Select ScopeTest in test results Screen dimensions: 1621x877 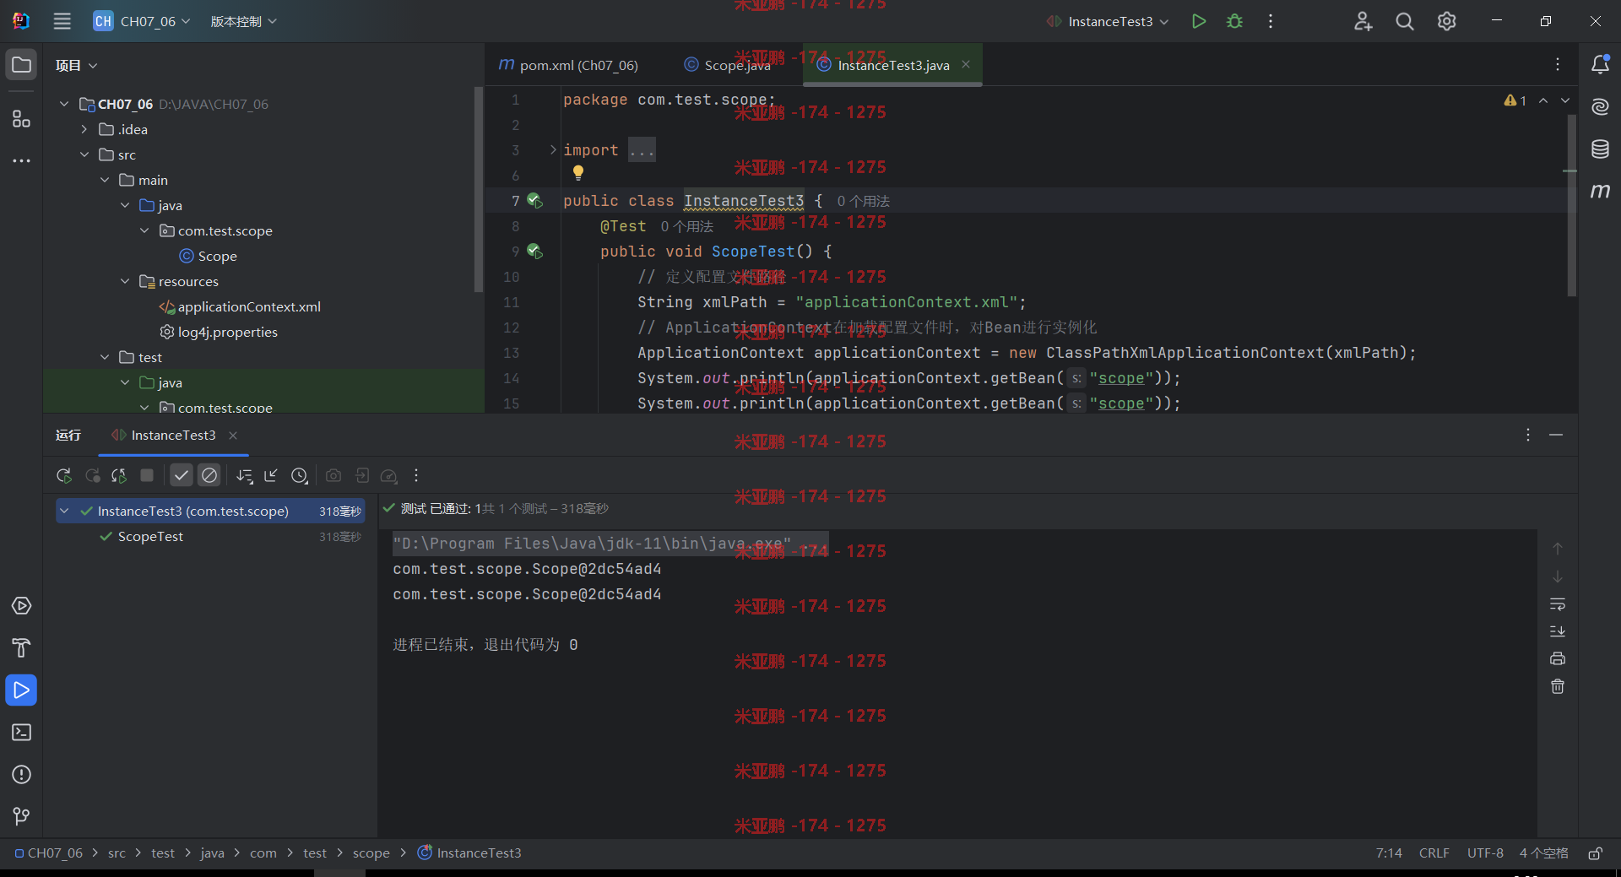[150, 536]
